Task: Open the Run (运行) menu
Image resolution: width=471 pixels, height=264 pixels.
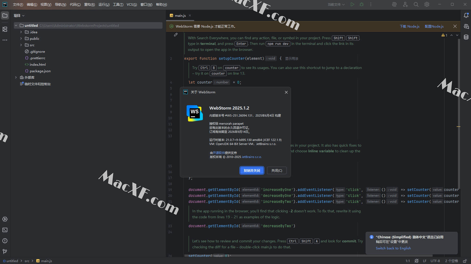Action: [x=104, y=4]
